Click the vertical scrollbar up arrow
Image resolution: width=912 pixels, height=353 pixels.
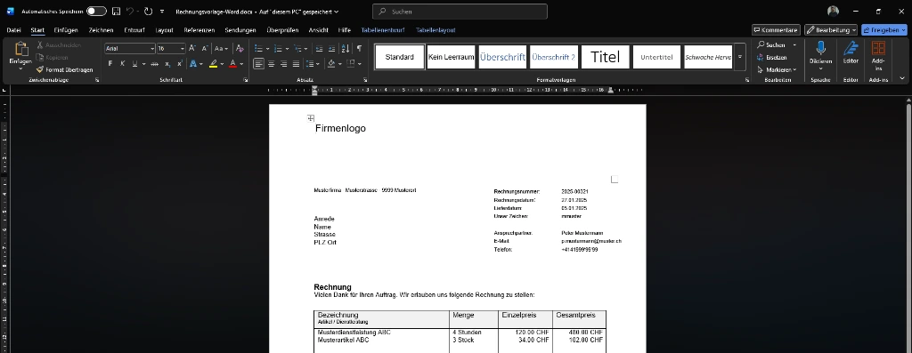pyautogui.click(x=908, y=100)
